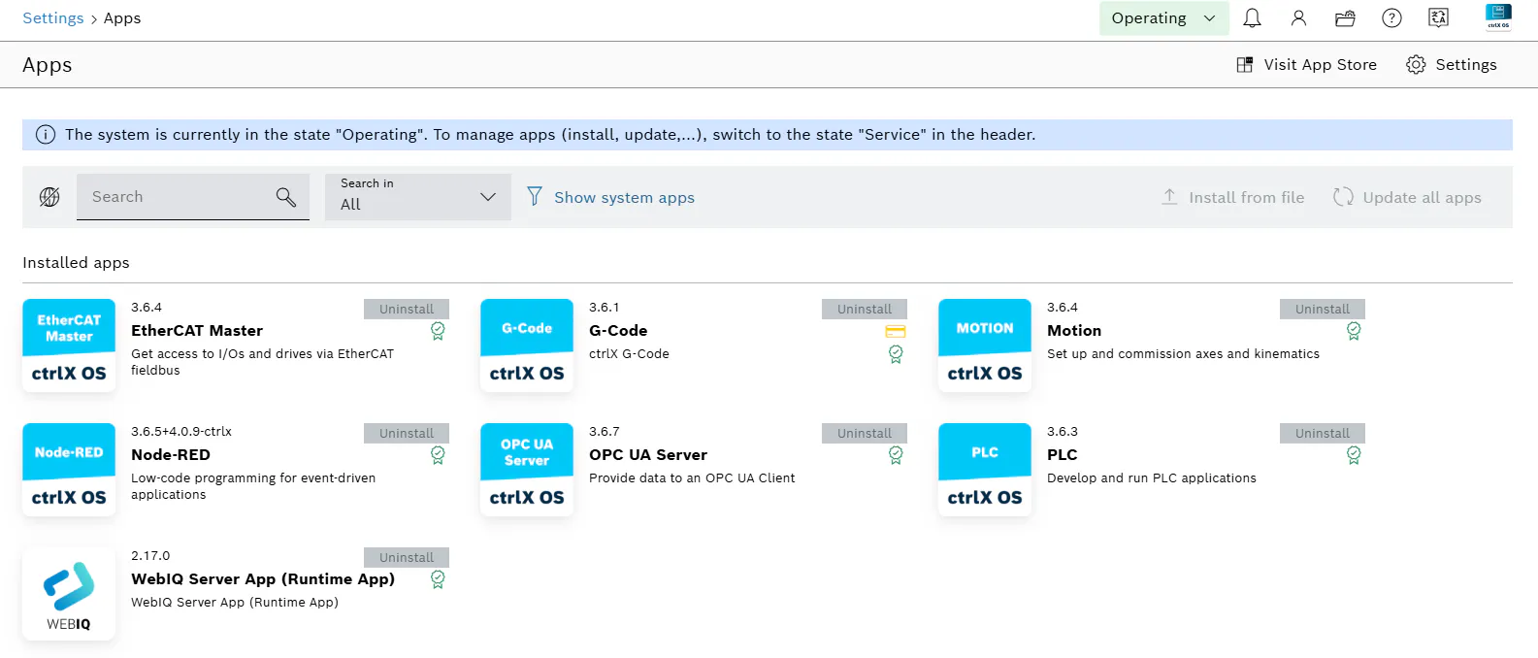
Task: Open the help question mark icon
Action: [1391, 18]
